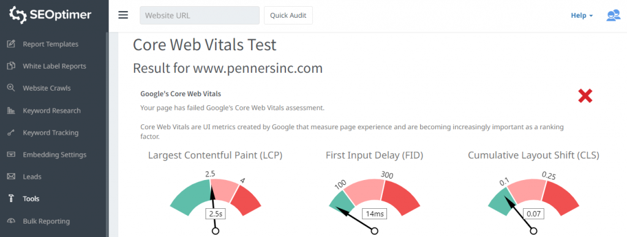Open Keyword Tracking in the sidebar
Image resolution: width=627 pixels, height=237 pixels.
pyautogui.click(x=50, y=133)
